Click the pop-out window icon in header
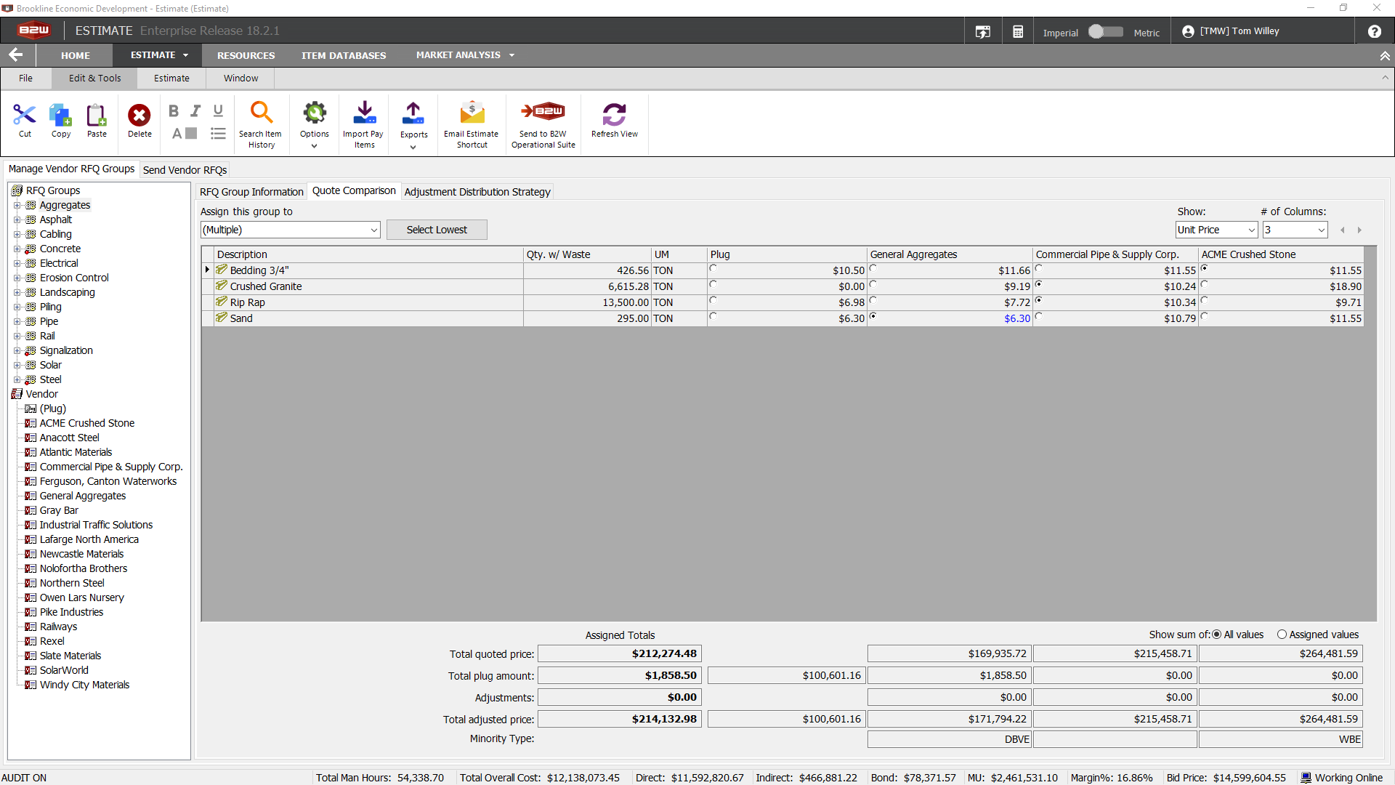 click(983, 31)
